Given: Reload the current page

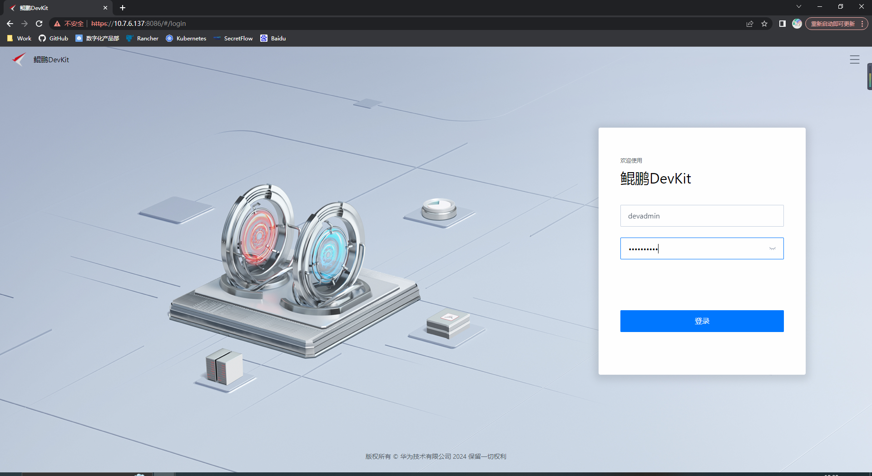Looking at the screenshot, I should (39, 23).
